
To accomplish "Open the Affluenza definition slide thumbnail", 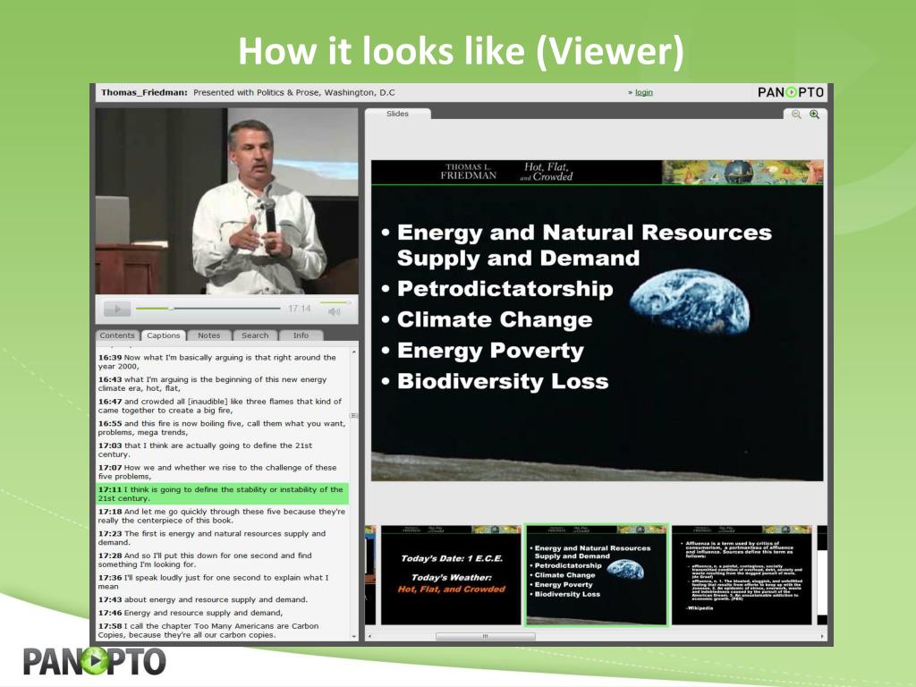I will [x=742, y=575].
